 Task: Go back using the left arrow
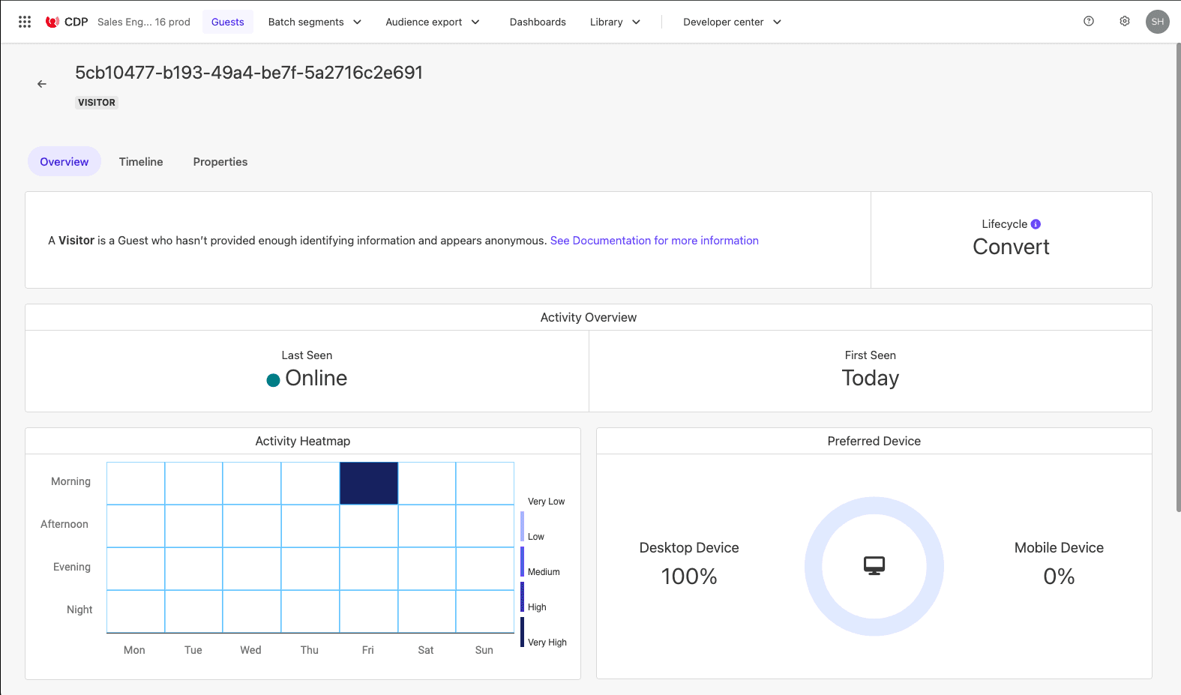pyautogui.click(x=42, y=84)
